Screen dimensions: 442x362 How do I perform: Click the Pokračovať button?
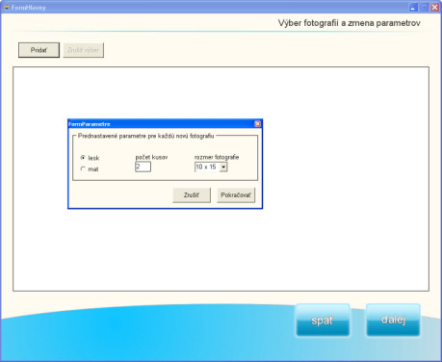coord(236,195)
